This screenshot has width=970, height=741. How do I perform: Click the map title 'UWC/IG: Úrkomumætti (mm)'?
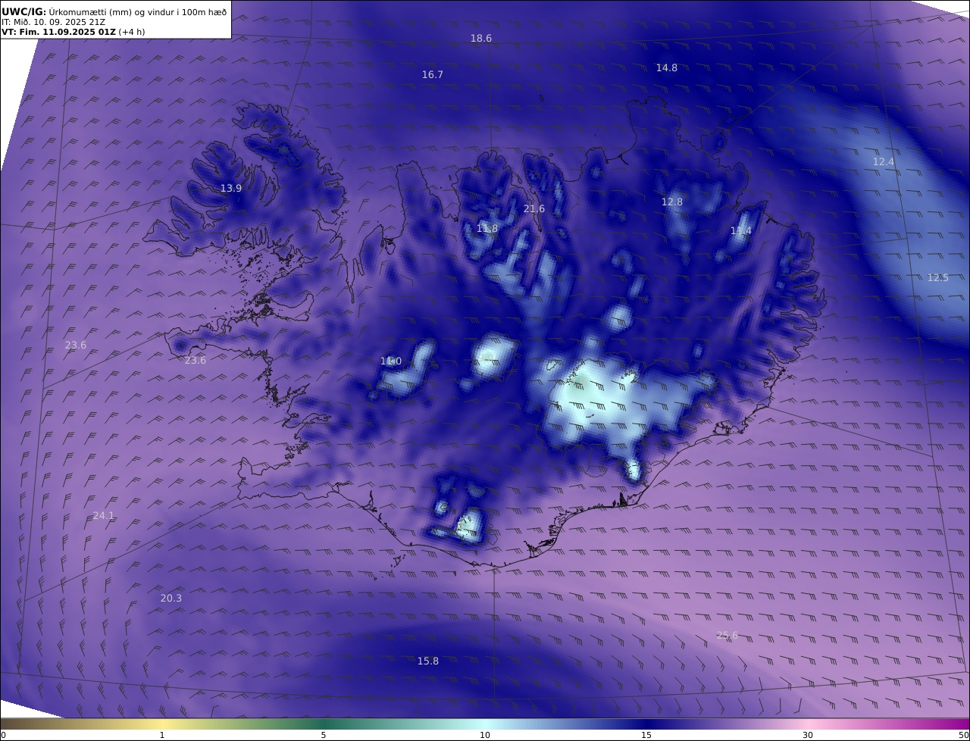[67, 11]
